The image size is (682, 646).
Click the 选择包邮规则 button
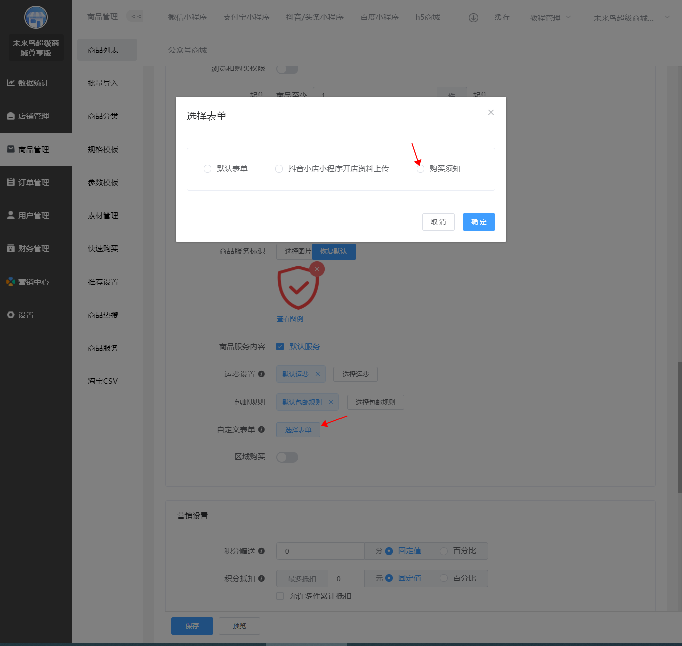tap(376, 402)
